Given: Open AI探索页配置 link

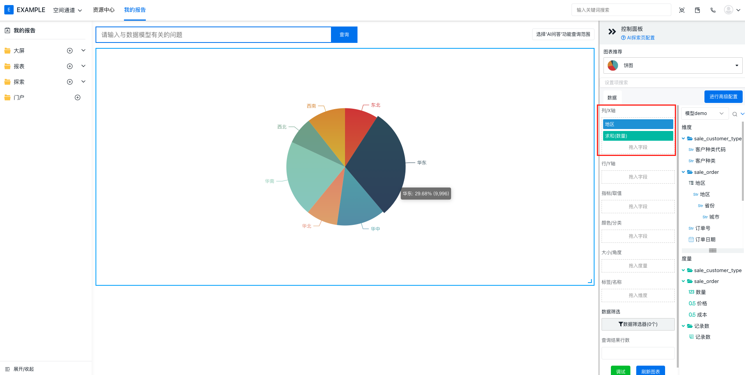Looking at the screenshot, I should click(638, 38).
